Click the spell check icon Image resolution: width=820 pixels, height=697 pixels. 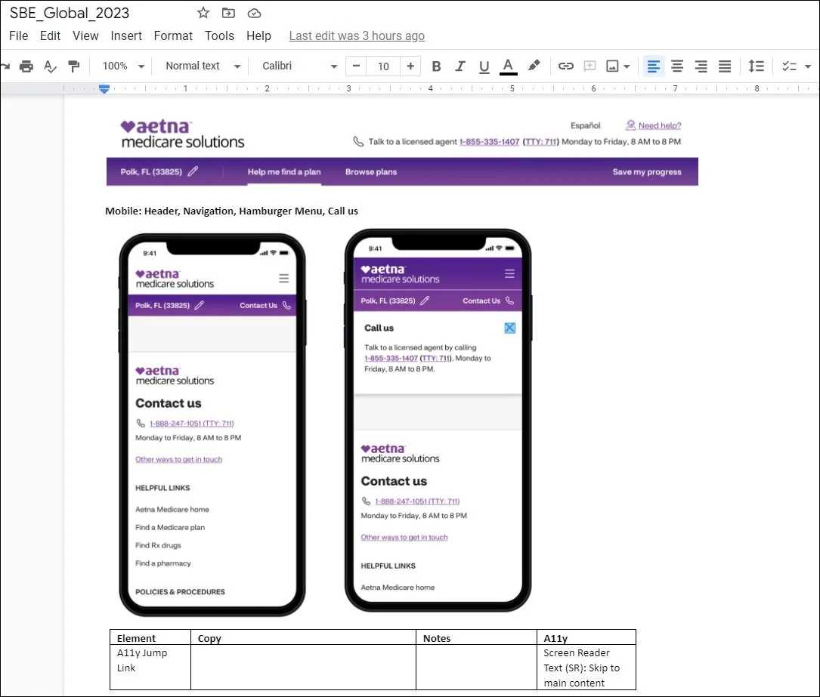(x=50, y=66)
